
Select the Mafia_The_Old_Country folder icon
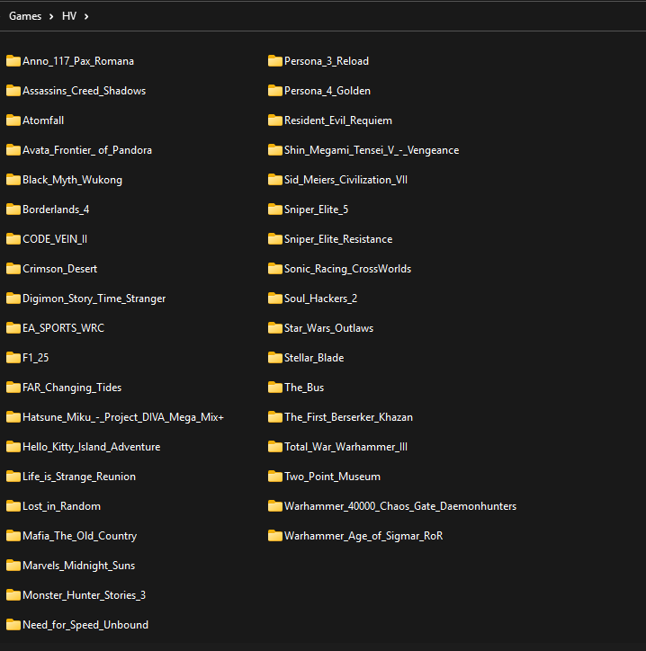[13, 536]
